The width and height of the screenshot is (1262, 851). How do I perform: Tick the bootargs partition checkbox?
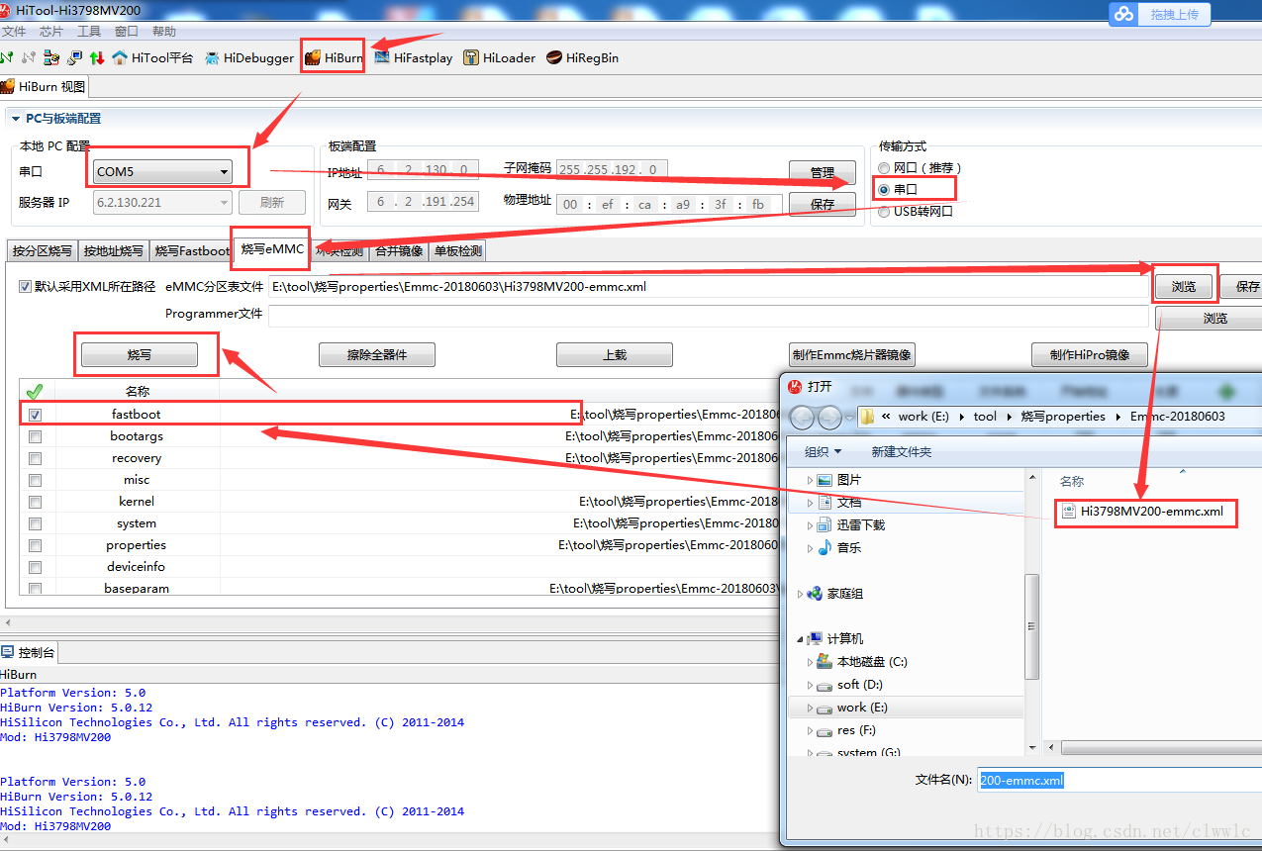[36, 436]
